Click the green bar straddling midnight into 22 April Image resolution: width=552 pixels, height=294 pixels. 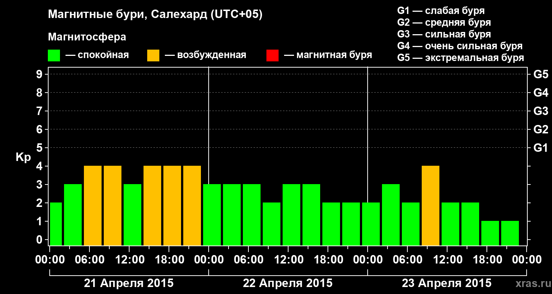tap(212, 215)
